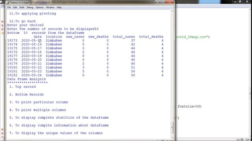Viewport: 252px width, 141px height.
Task: Click '2. Bottom Records' option text
Action: (x=26, y=94)
